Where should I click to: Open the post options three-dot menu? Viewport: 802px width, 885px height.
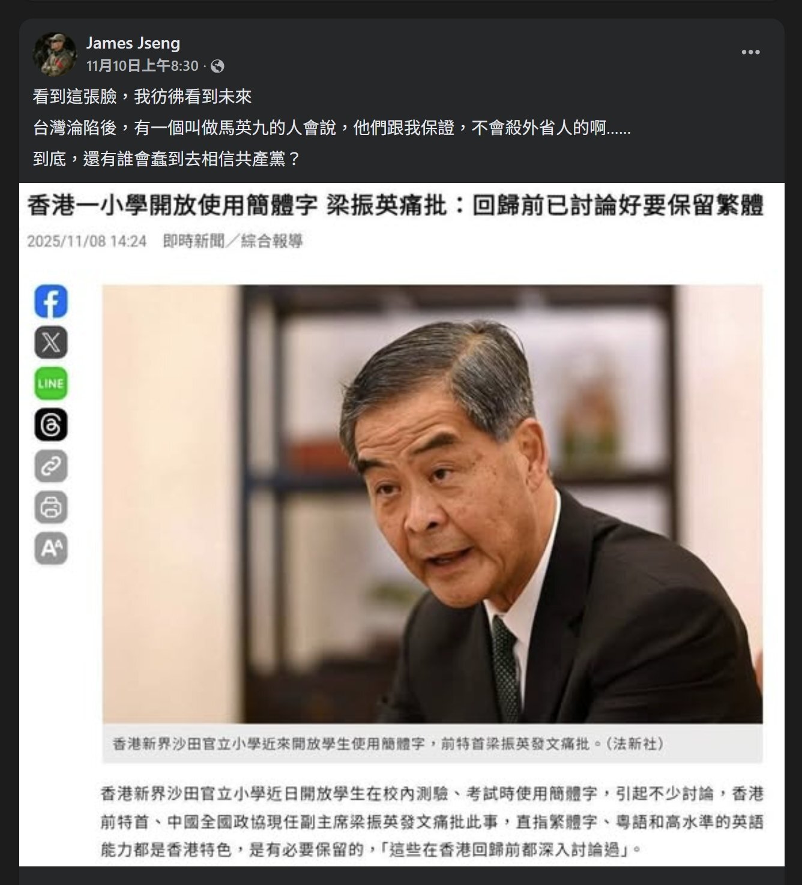click(750, 52)
